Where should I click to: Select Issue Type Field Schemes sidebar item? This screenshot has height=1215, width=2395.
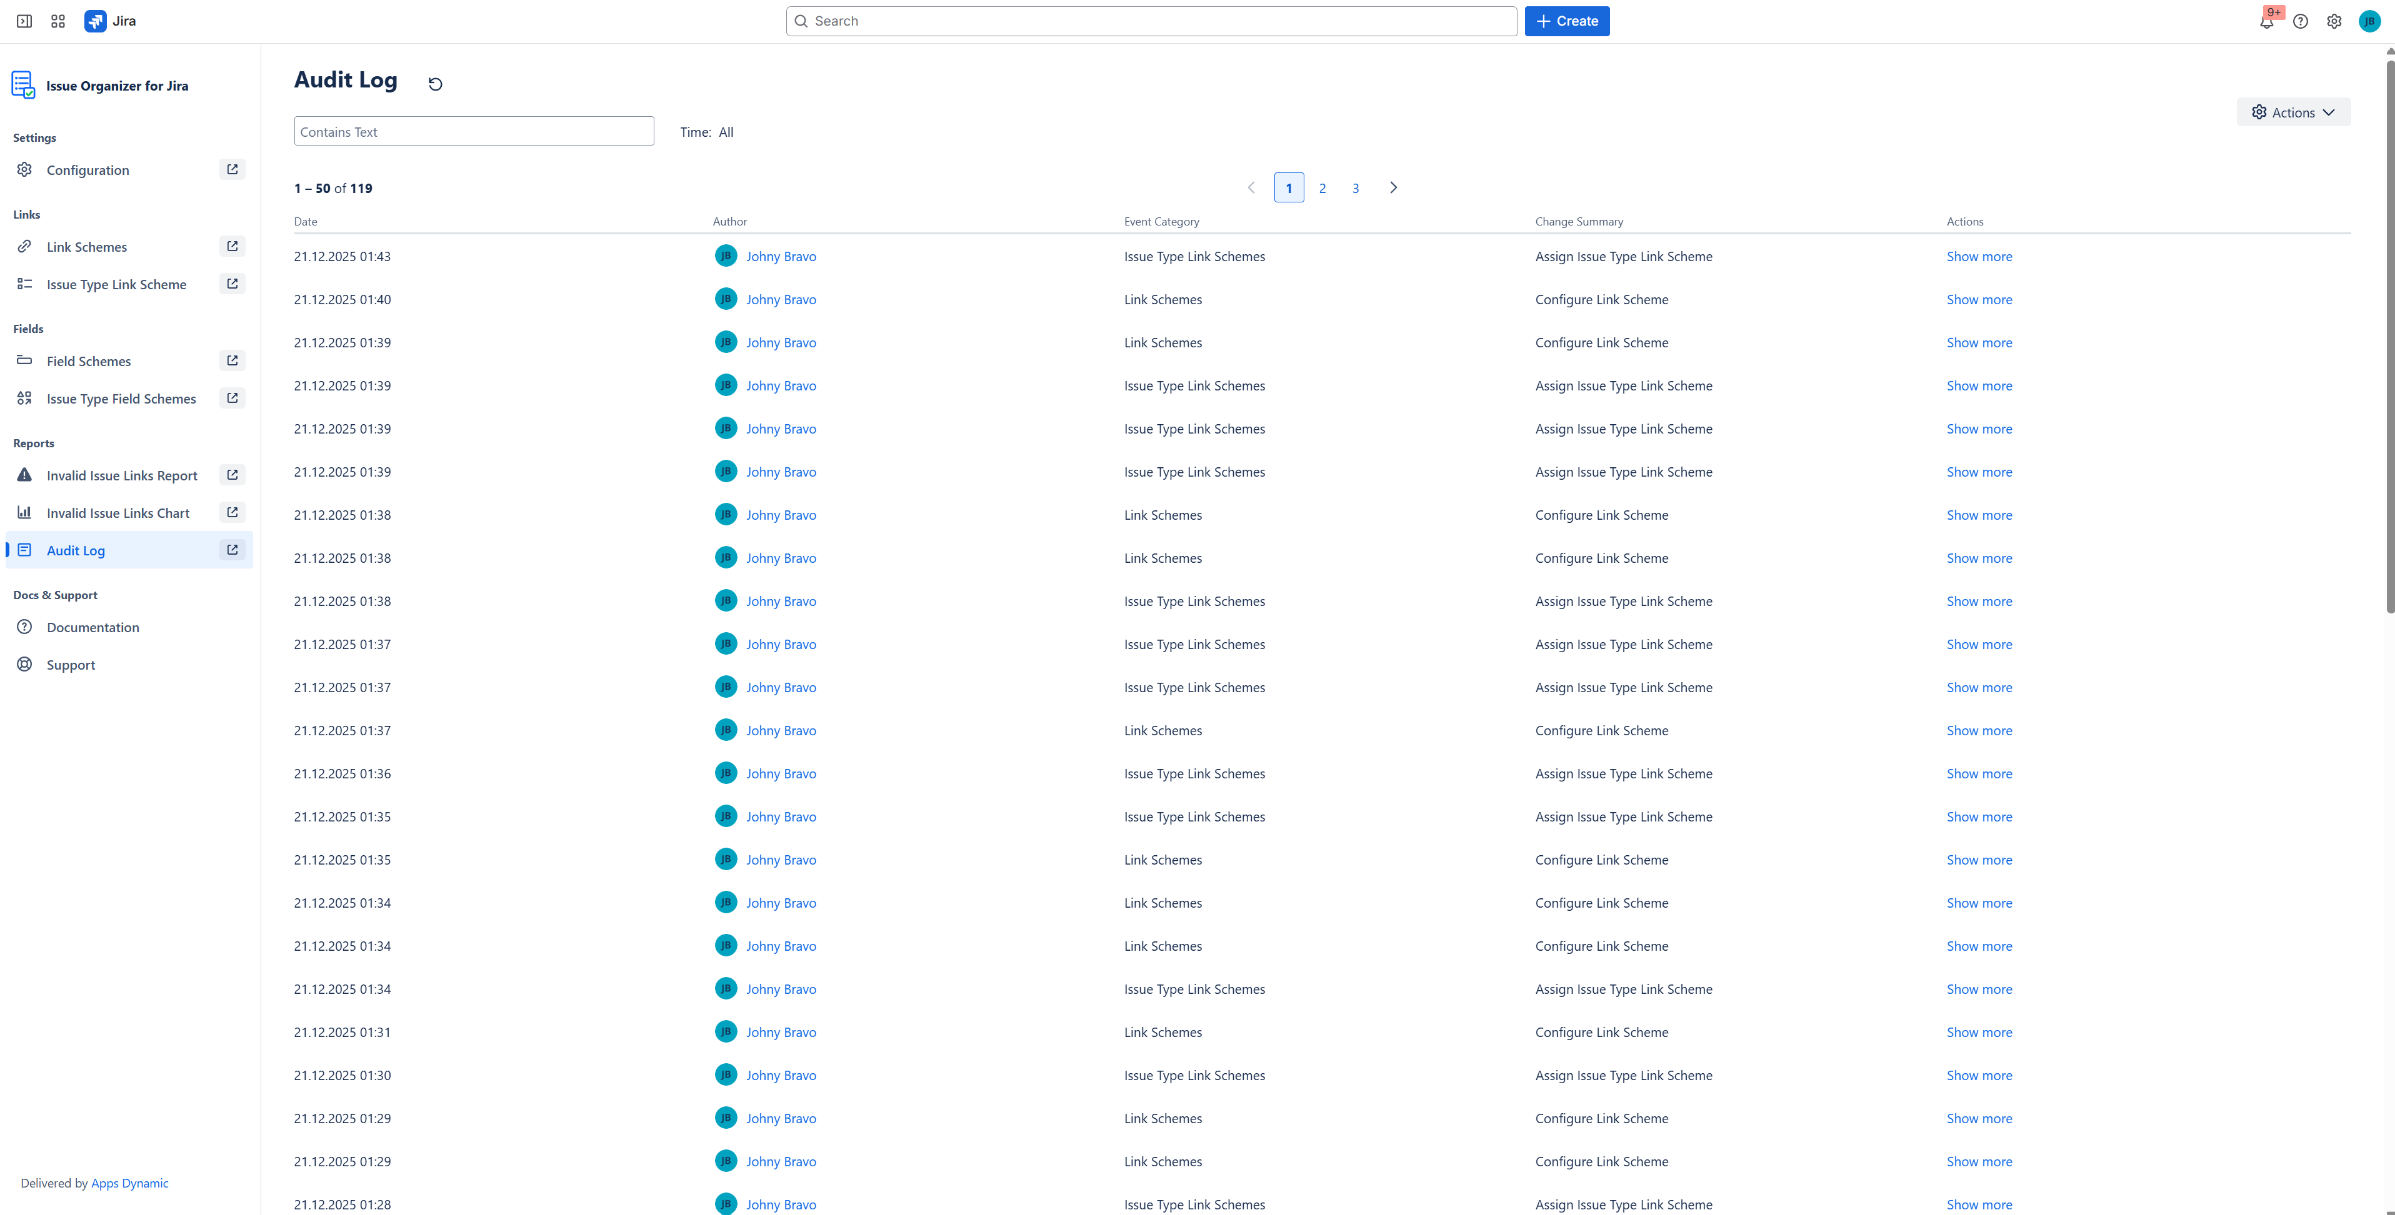tap(121, 399)
